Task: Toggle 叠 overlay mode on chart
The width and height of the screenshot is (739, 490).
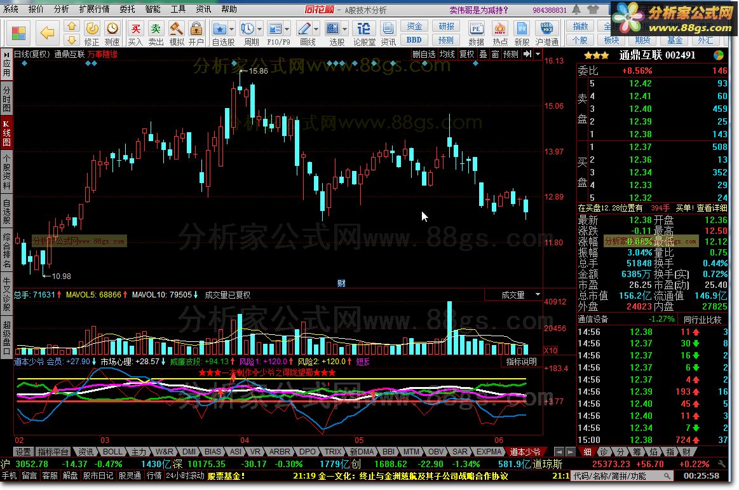Action: [483, 54]
